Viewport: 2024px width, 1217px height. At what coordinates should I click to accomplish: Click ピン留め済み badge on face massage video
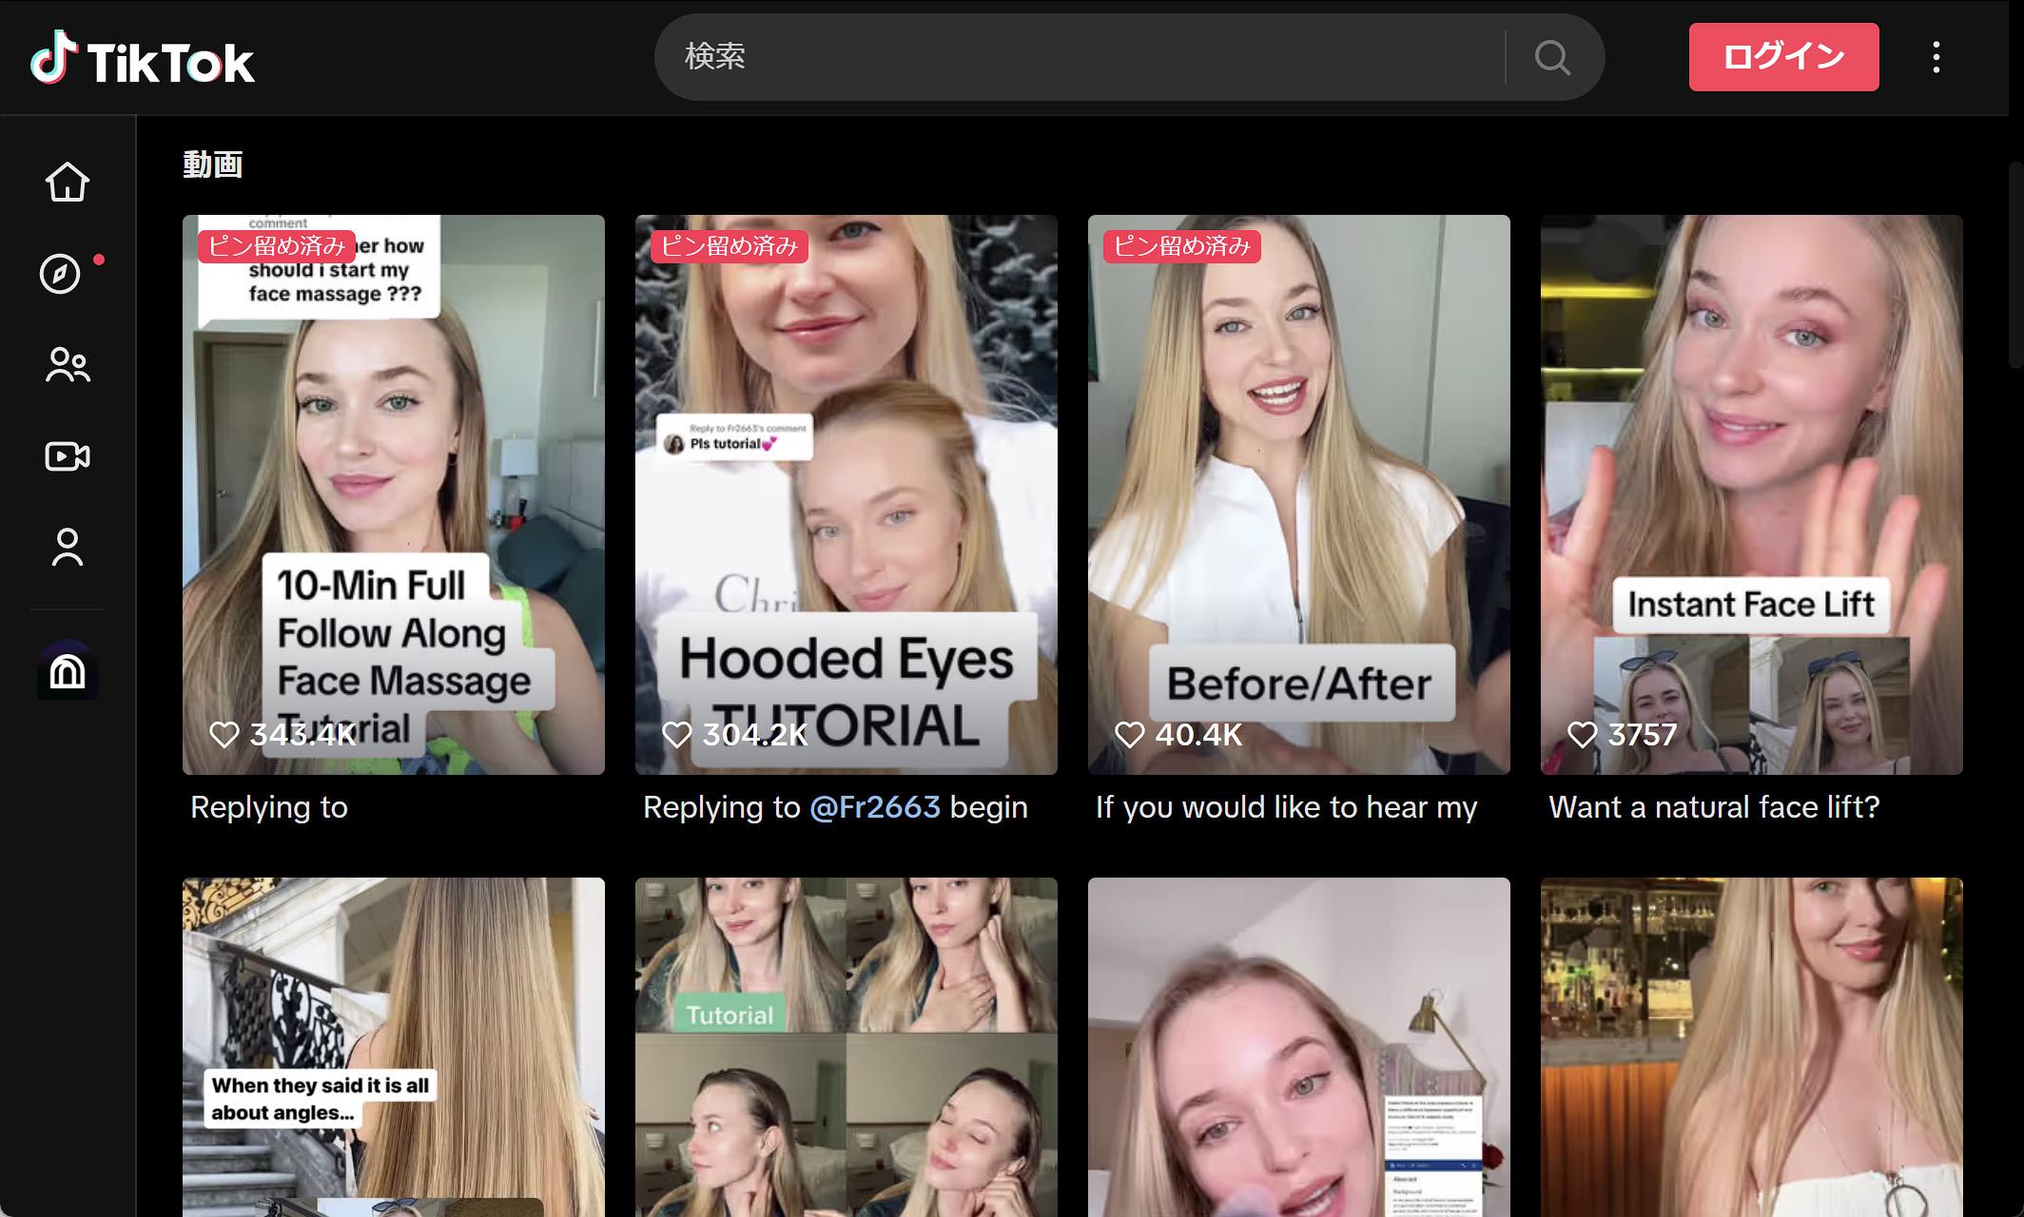click(x=277, y=246)
